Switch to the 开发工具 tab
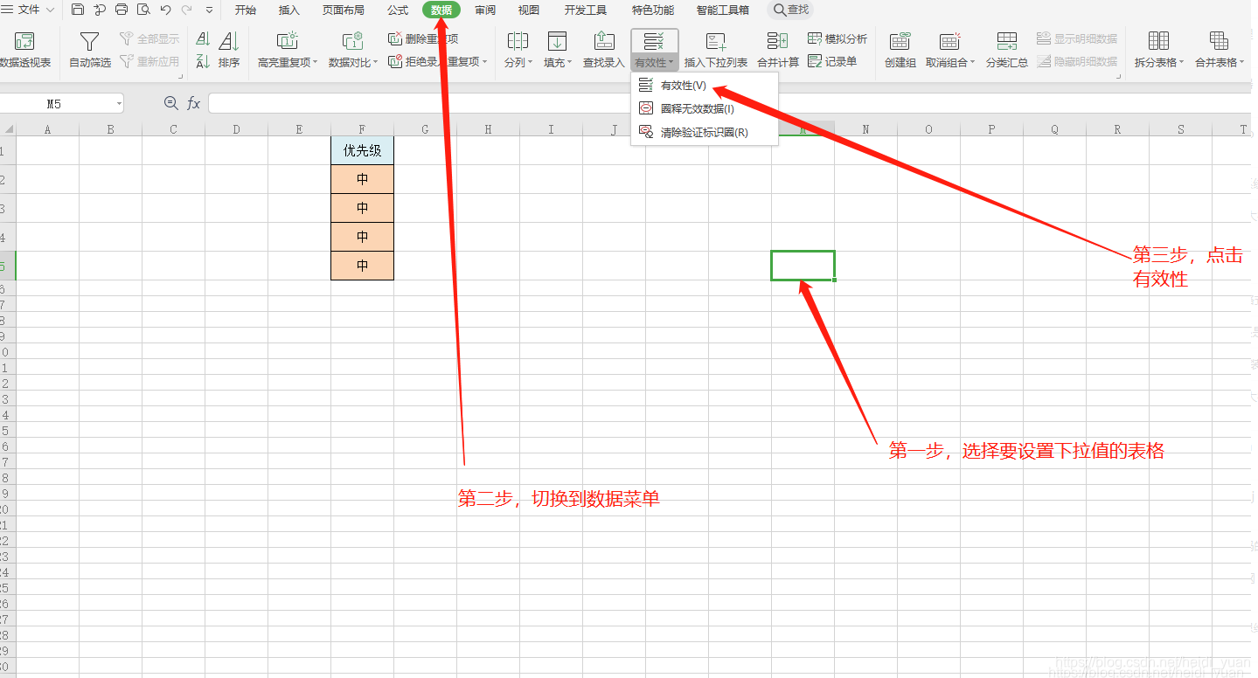This screenshot has height=678, width=1258. (586, 10)
